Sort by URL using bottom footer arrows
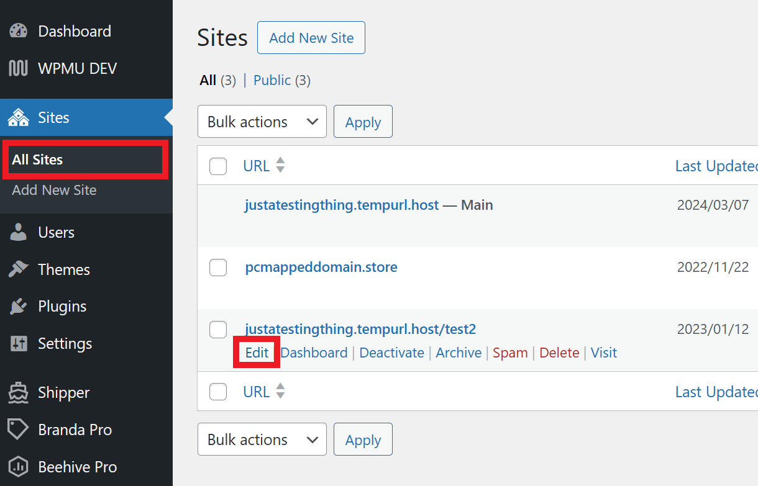 click(x=280, y=391)
